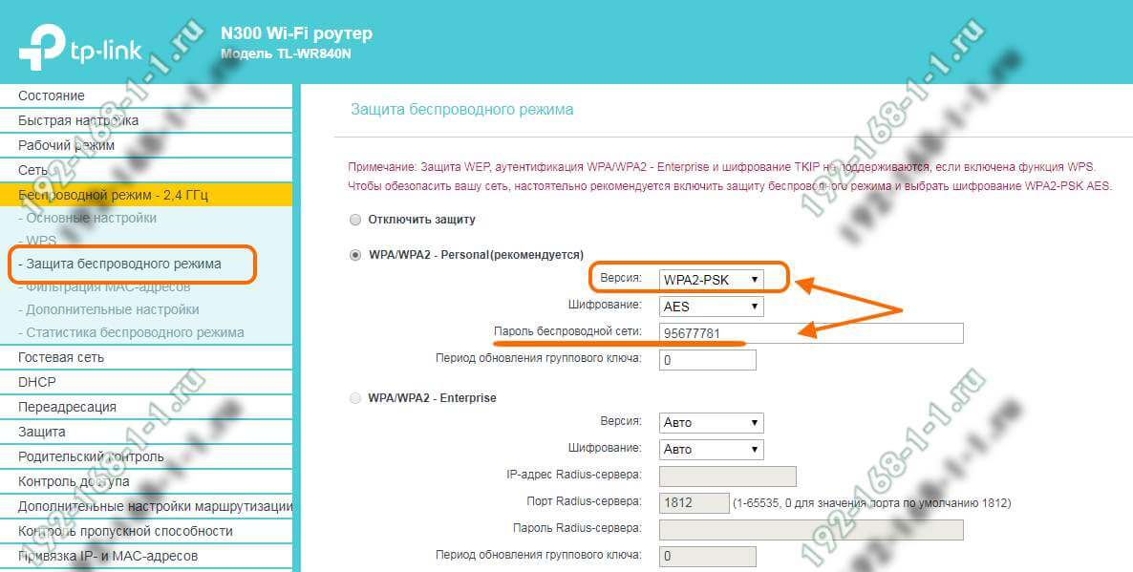Click the Radius server IP address field
This screenshot has height=572, width=1133.
[x=728, y=476]
